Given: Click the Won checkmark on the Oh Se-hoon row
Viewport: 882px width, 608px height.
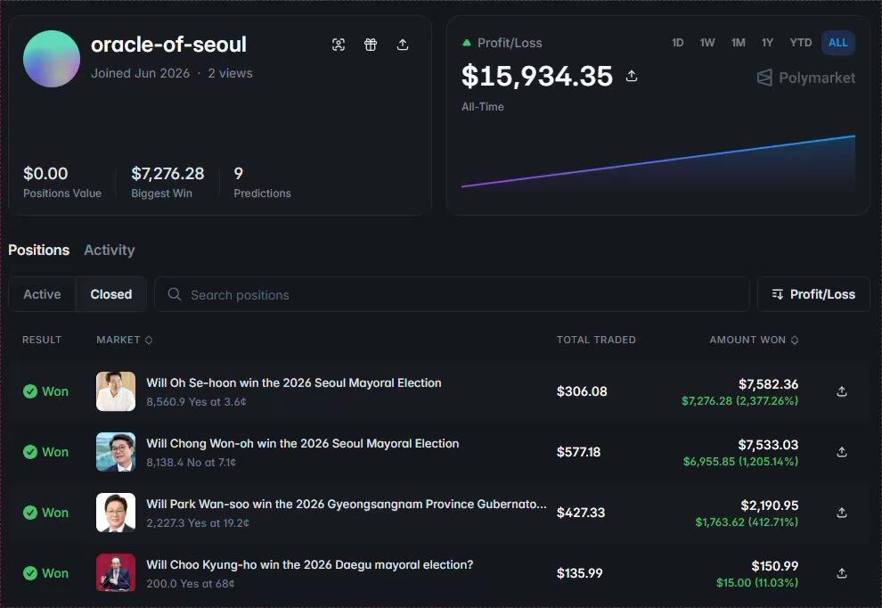Looking at the screenshot, I should coord(30,391).
